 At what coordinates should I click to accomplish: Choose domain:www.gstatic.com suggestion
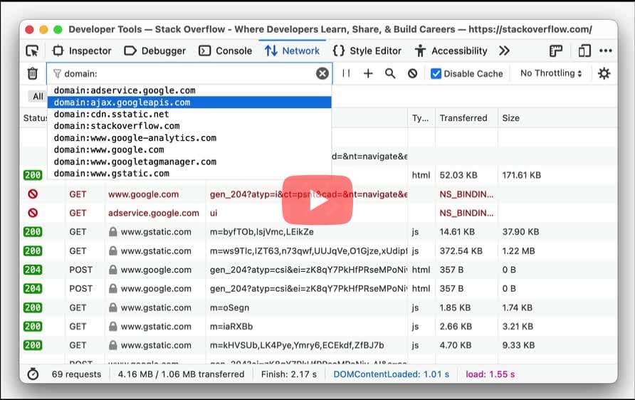click(189, 173)
